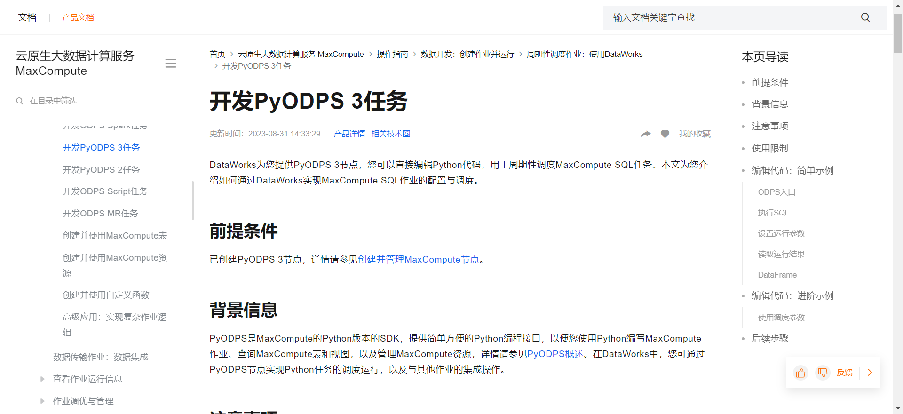Jump to 使用限制 in page guide
Viewport: 903px width, 414px height.
pyautogui.click(x=770, y=148)
